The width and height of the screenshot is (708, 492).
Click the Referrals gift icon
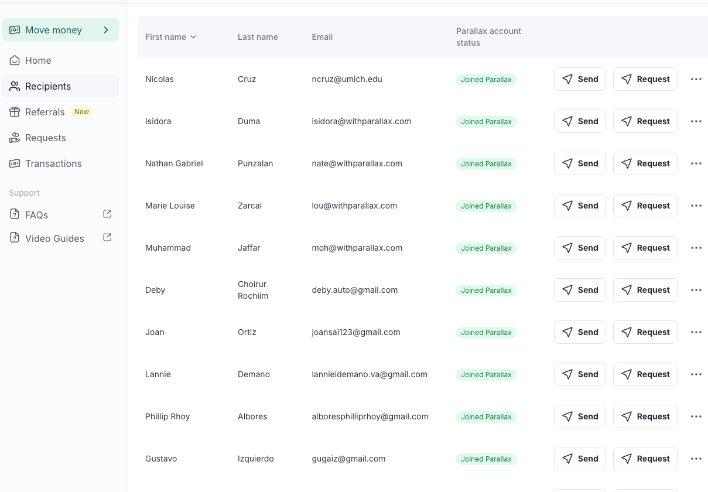pos(15,112)
